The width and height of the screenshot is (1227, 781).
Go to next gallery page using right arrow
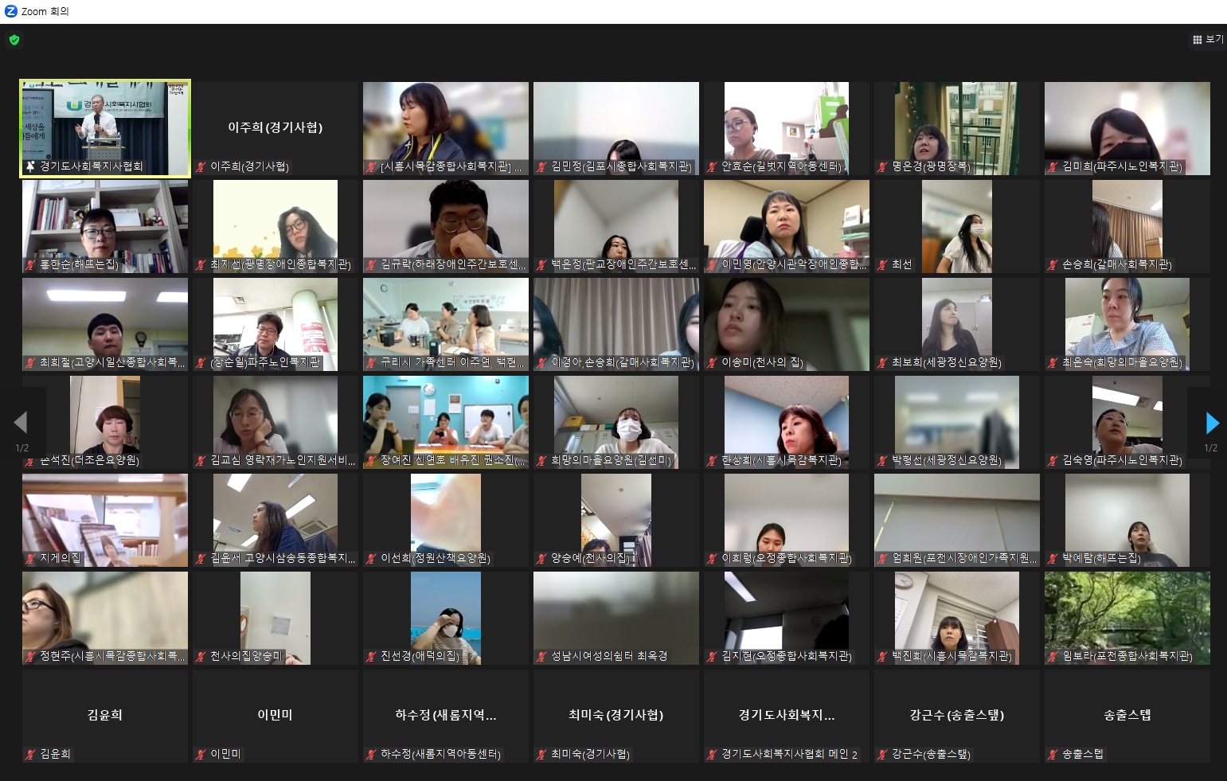pyautogui.click(x=1212, y=423)
